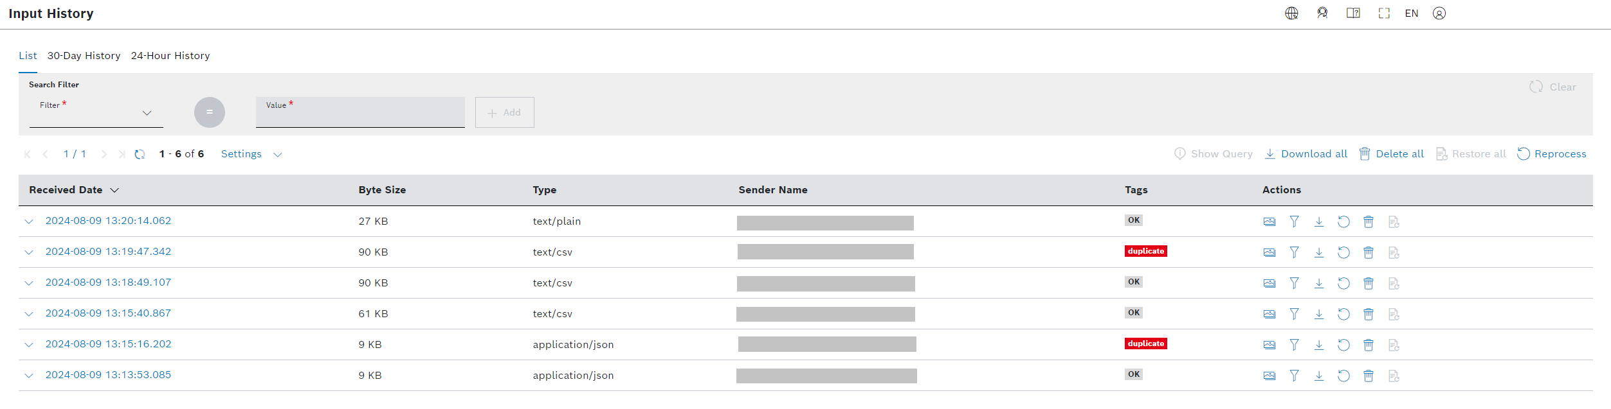The image size is (1611, 409).
Task: Open image preview icon for 13:13:53.085 entry
Action: pos(1269,376)
